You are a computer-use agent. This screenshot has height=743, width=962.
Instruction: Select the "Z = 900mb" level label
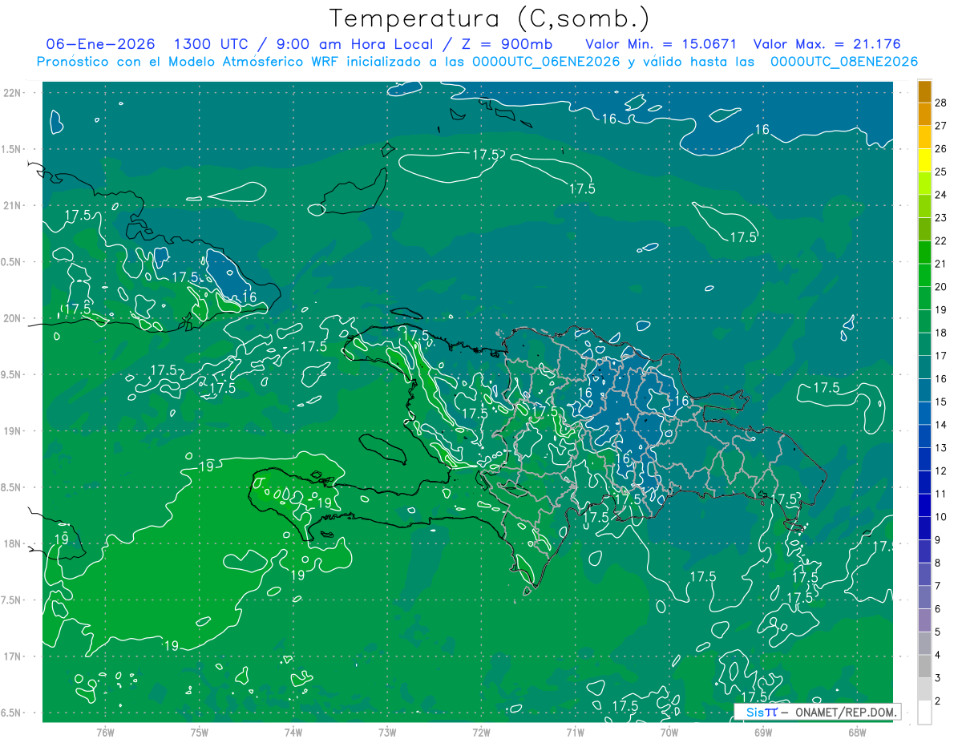507,44
